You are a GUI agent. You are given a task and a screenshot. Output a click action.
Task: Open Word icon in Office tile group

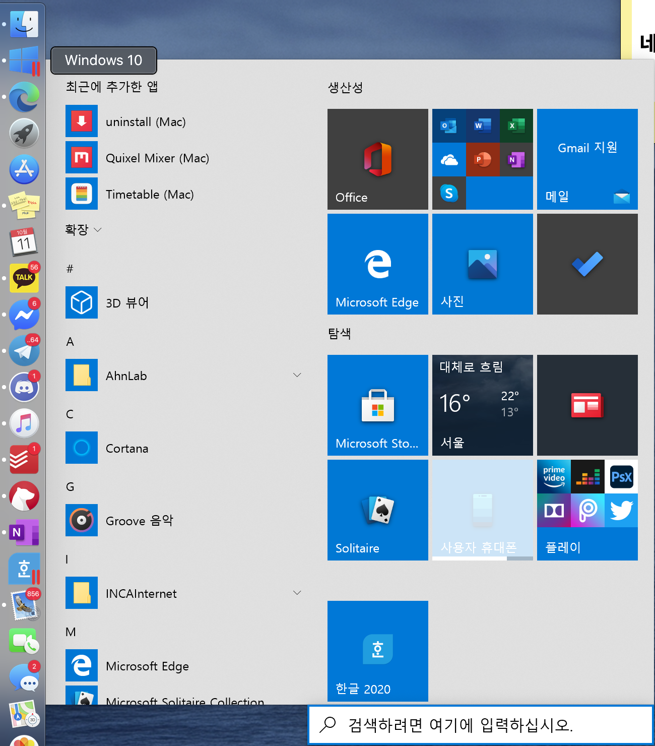[483, 126]
